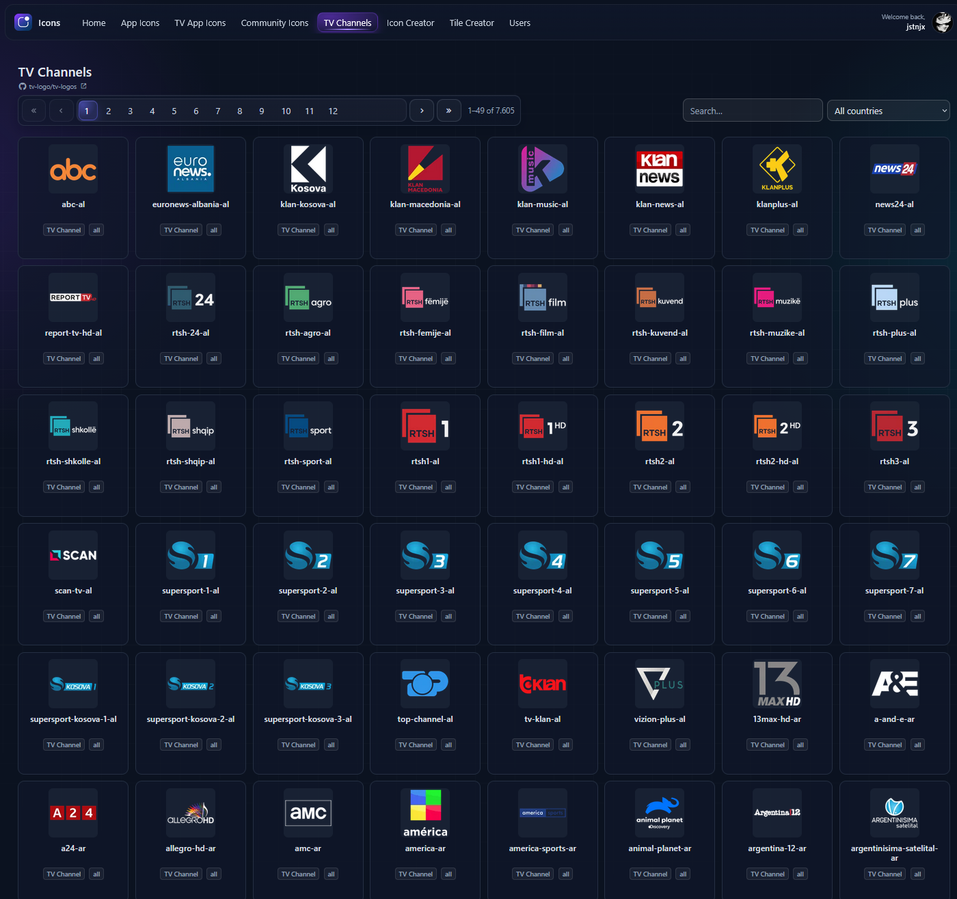Open the vizion-plus-al logo
Image resolution: width=957 pixels, height=899 pixels.
tap(660, 684)
